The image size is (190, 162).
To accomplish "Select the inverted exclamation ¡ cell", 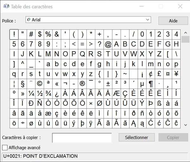I will [142, 74].
